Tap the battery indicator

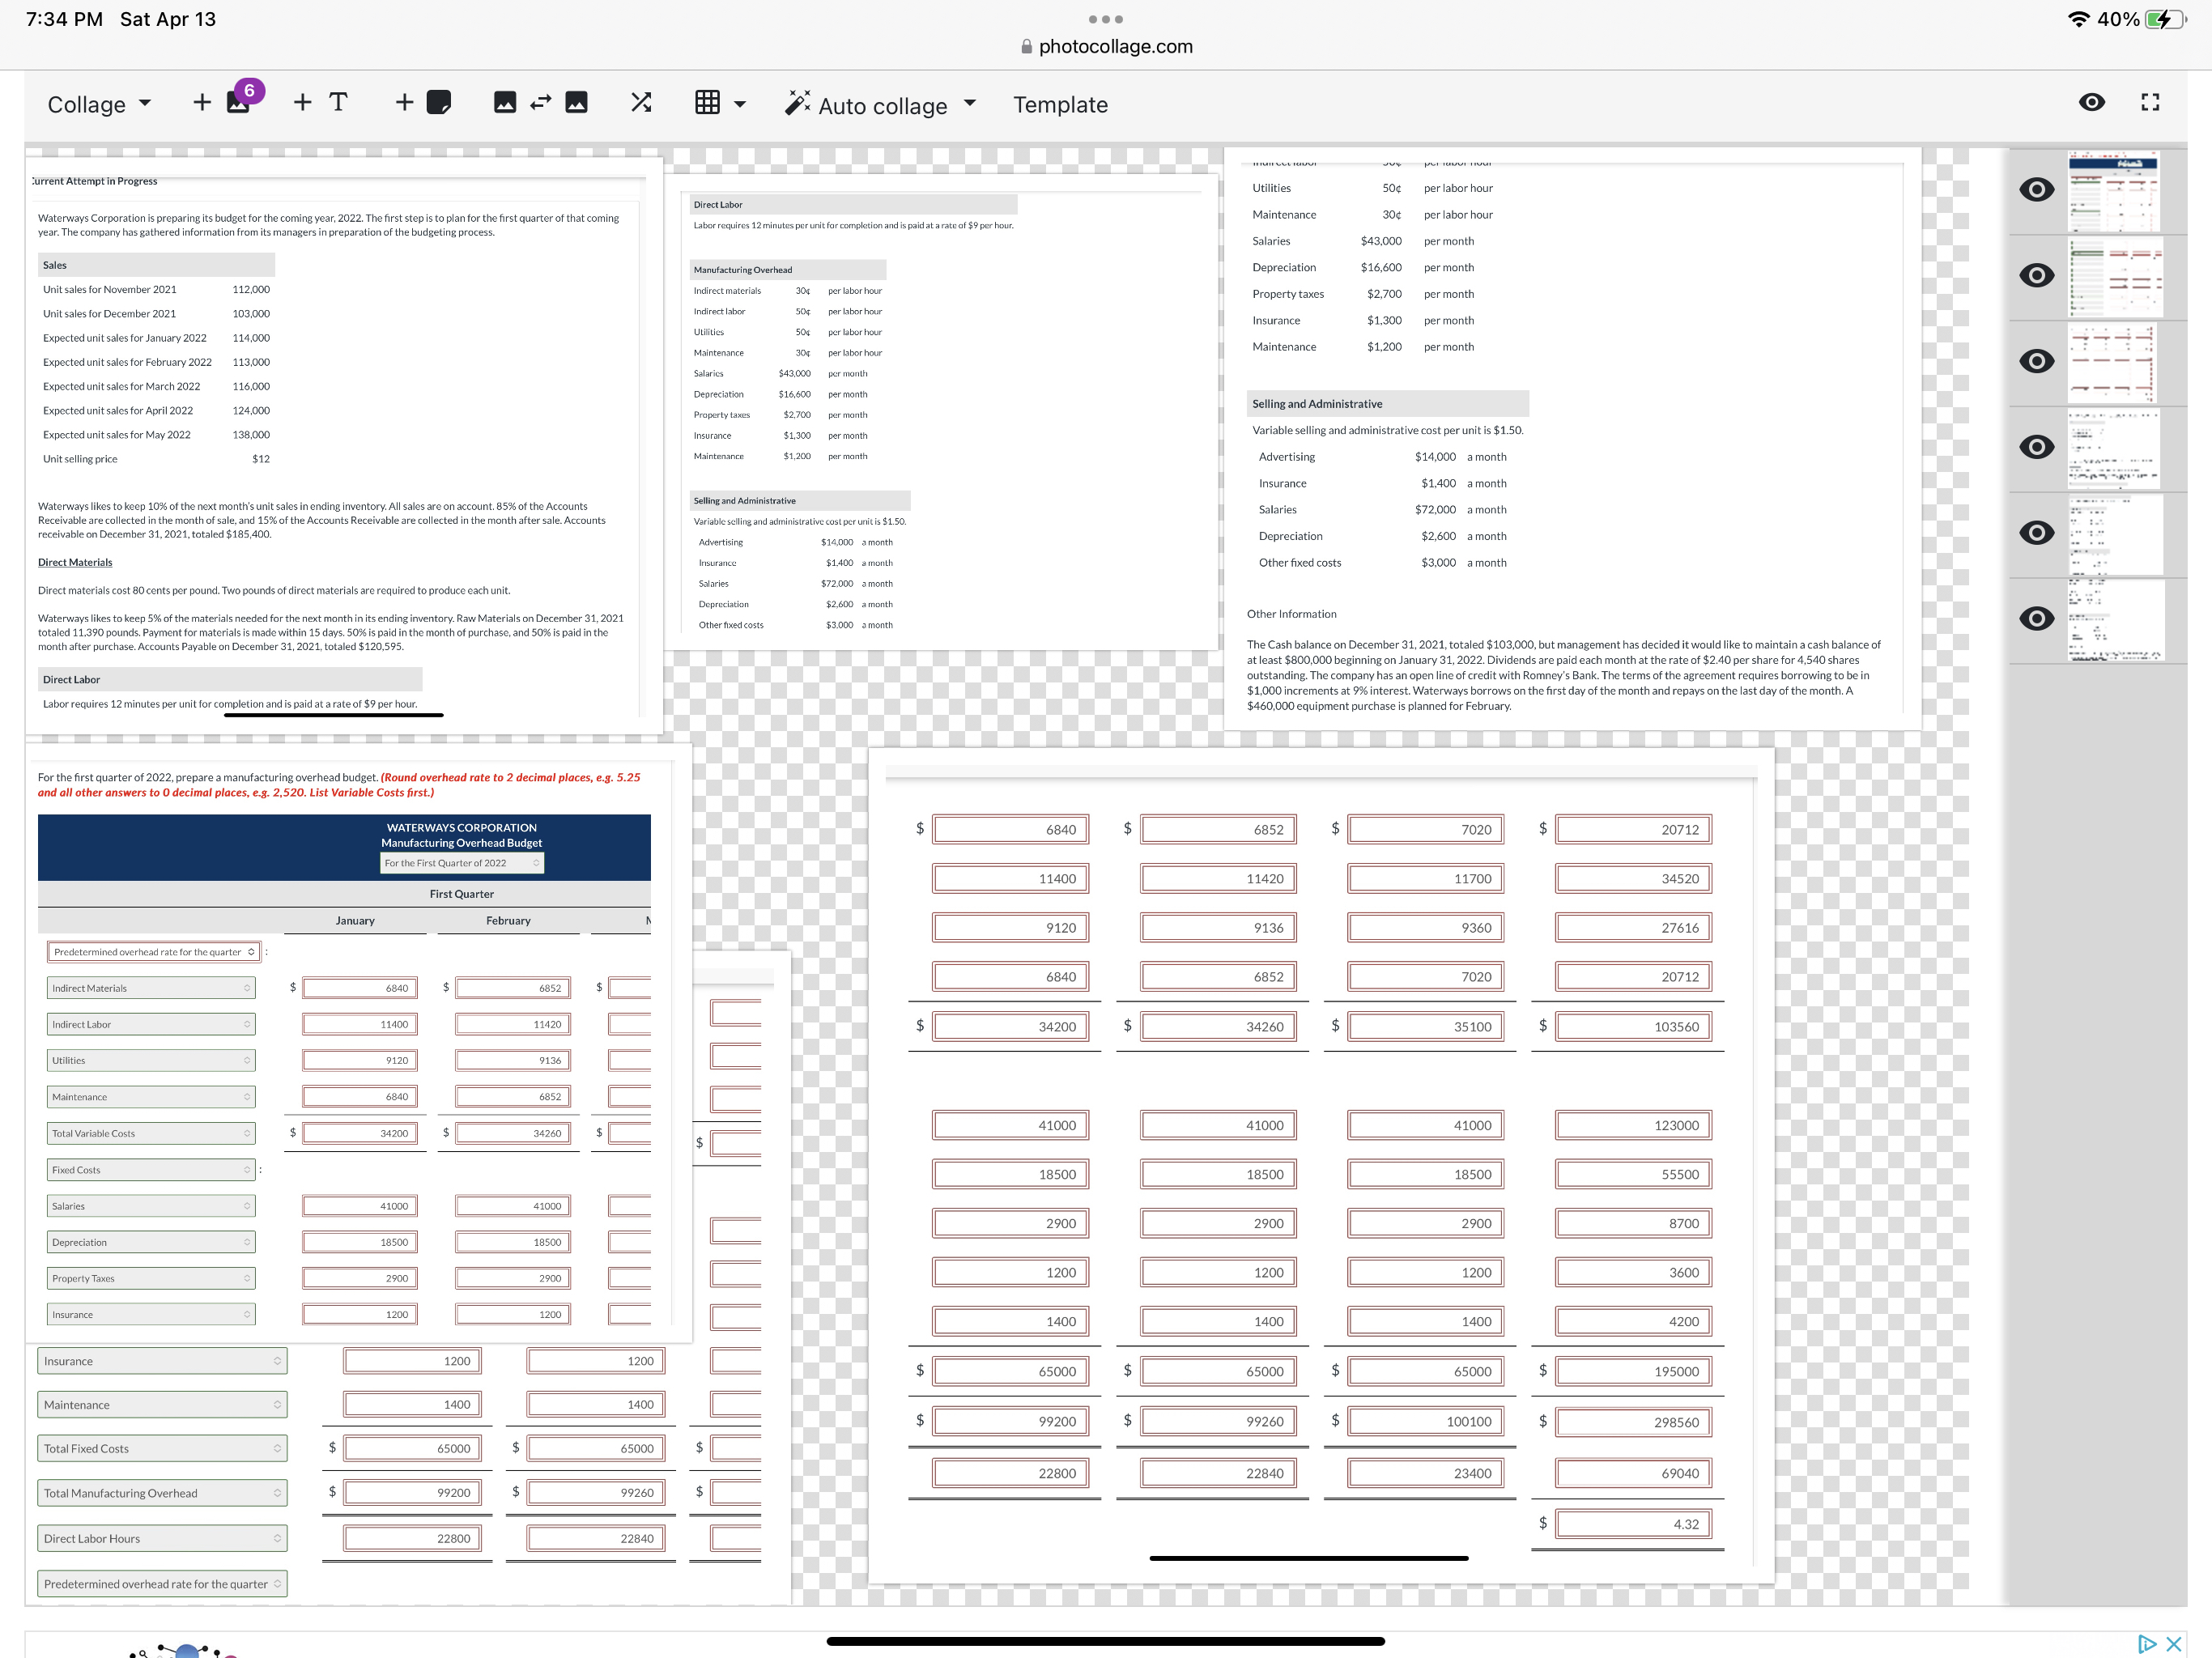pos(2167,19)
